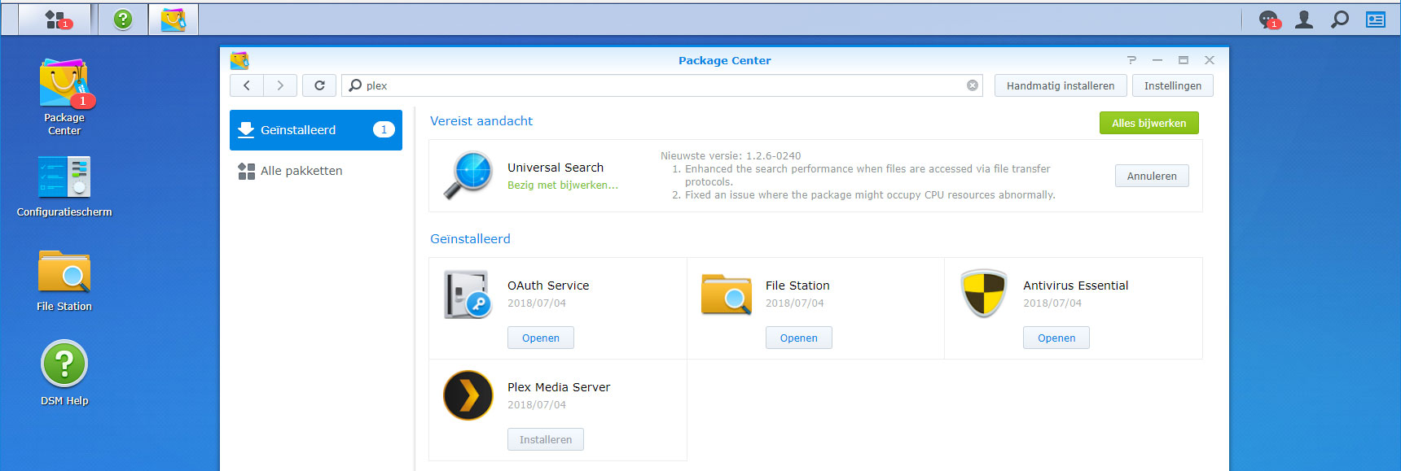Select the Package Center taskbar tab
The image size is (1401, 471).
173,20
